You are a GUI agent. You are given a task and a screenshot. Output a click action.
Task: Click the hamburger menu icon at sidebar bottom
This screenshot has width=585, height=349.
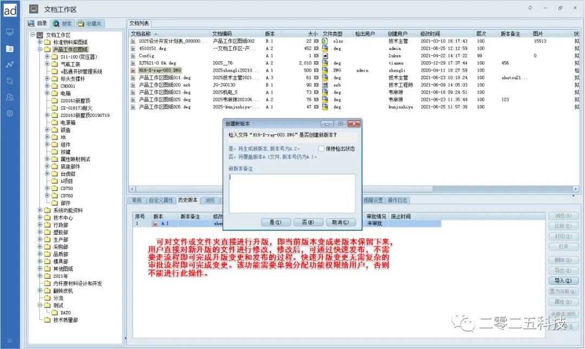click(x=10, y=340)
